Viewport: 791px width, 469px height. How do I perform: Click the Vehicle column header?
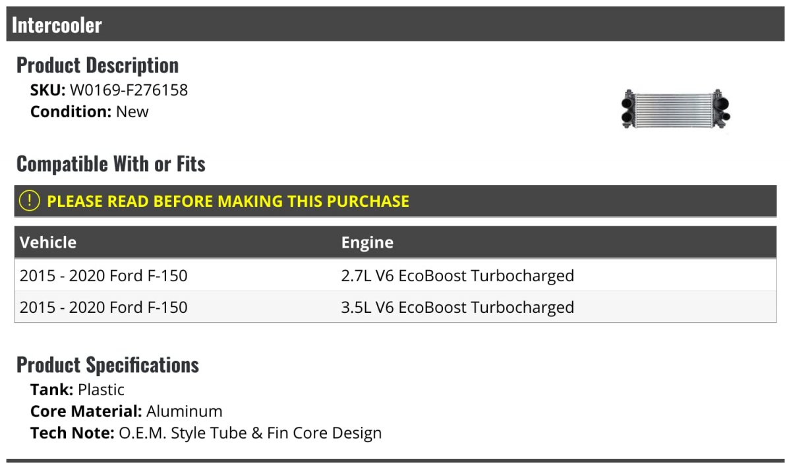pyautogui.click(x=48, y=242)
